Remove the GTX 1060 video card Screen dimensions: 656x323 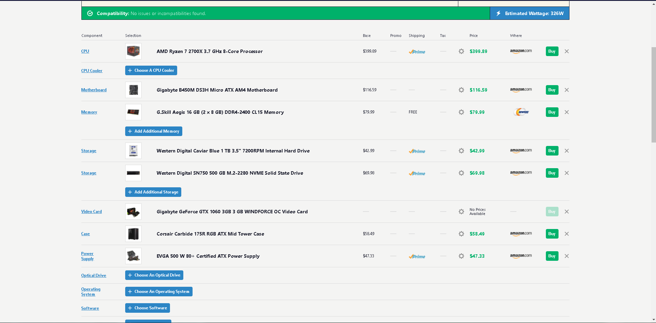point(567,212)
